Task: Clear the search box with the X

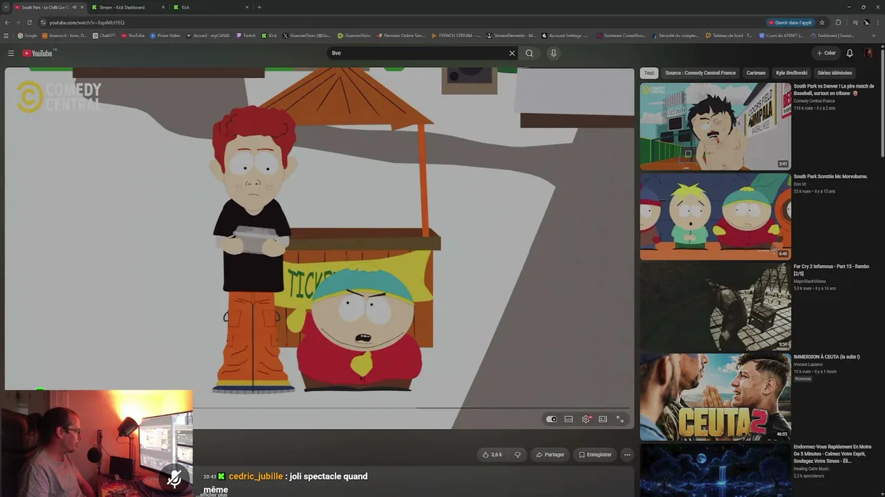Action: click(x=512, y=53)
